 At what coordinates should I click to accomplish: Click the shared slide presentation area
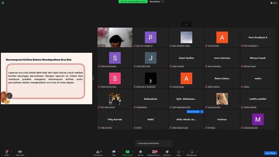[x=47, y=78]
